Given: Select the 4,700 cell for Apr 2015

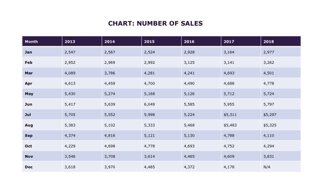Looking at the screenshot, I should [149, 84].
